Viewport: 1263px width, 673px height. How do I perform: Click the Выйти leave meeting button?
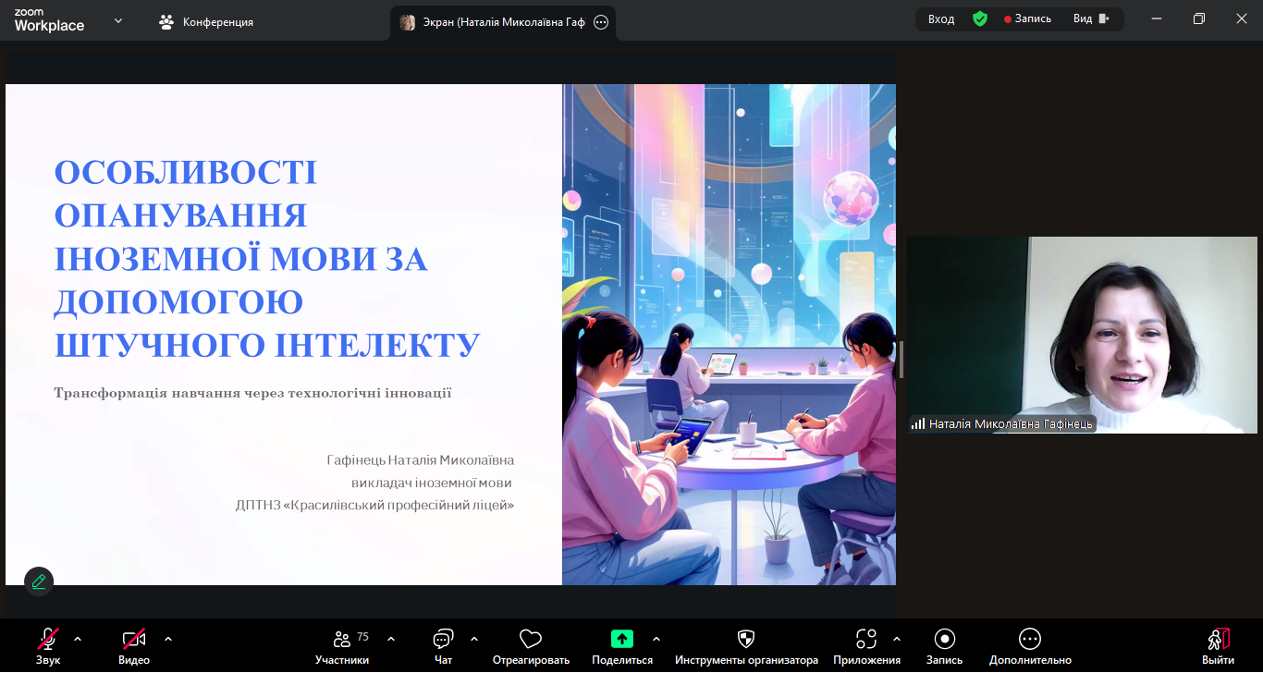click(1218, 639)
